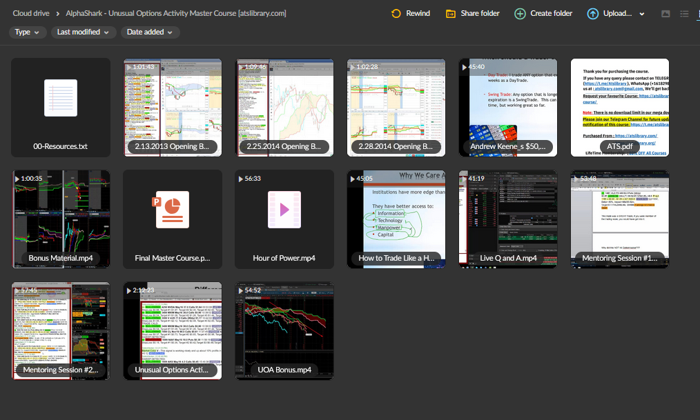Click the Share folder icon
This screenshot has width=700, height=420.
pyautogui.click(x=451, y=14)
